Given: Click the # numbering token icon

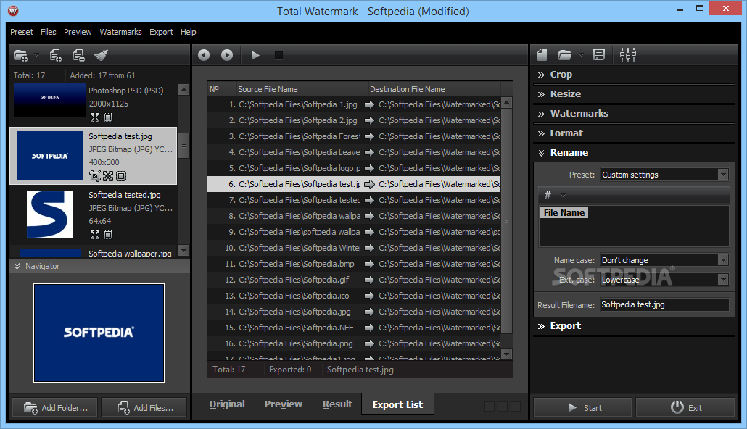Looking at the screenshot, I should [x=548, y=195].
